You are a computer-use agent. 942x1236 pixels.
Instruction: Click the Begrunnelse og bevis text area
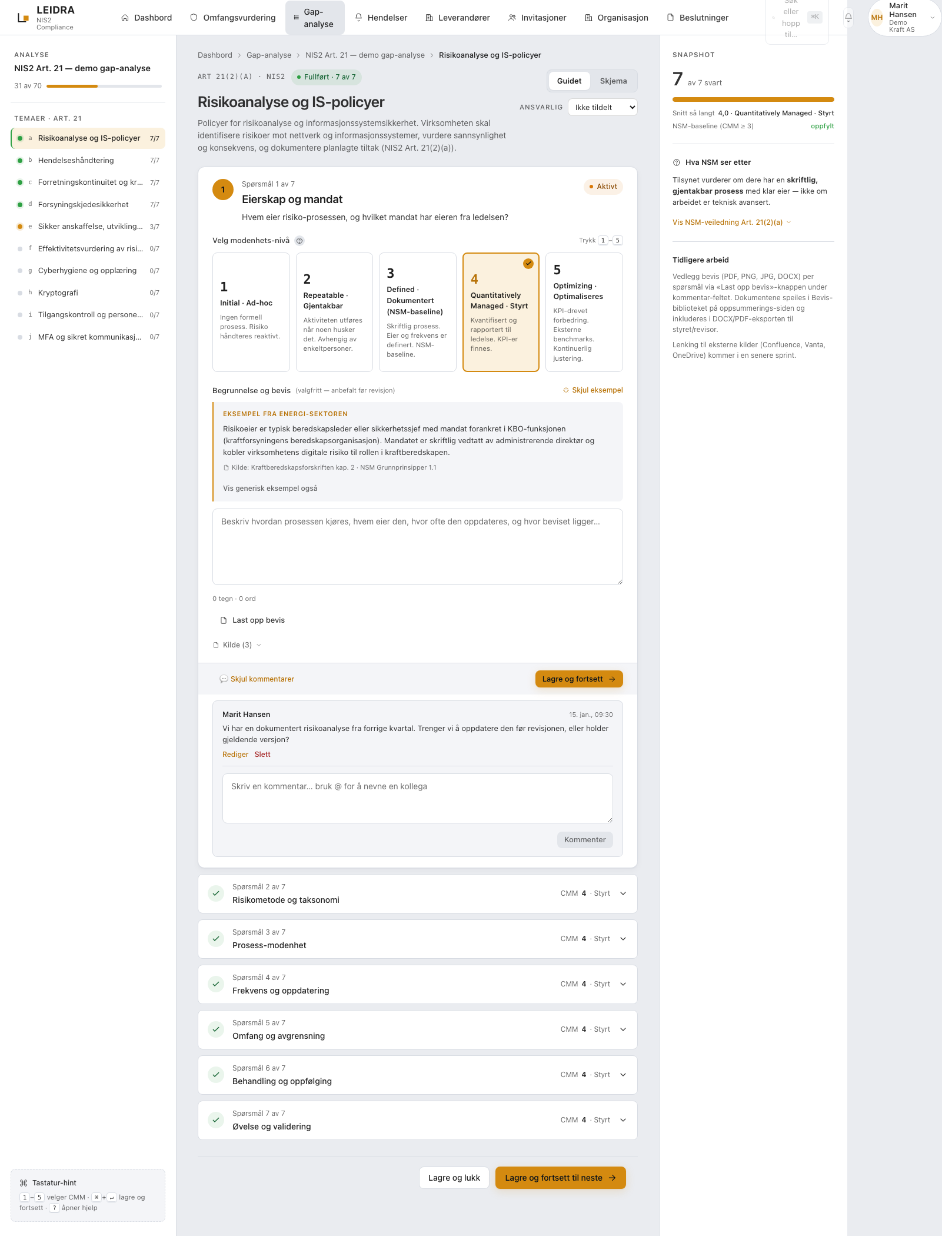click(x=418, y=547)
